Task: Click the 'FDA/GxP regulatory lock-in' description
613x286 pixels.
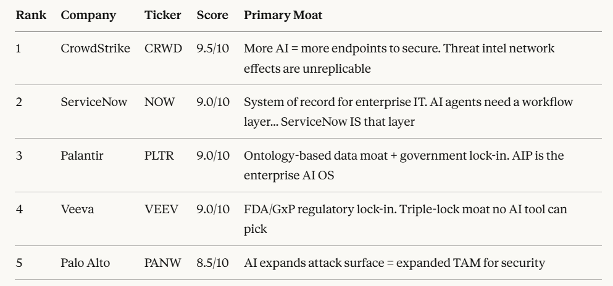Action: point(406,219)
